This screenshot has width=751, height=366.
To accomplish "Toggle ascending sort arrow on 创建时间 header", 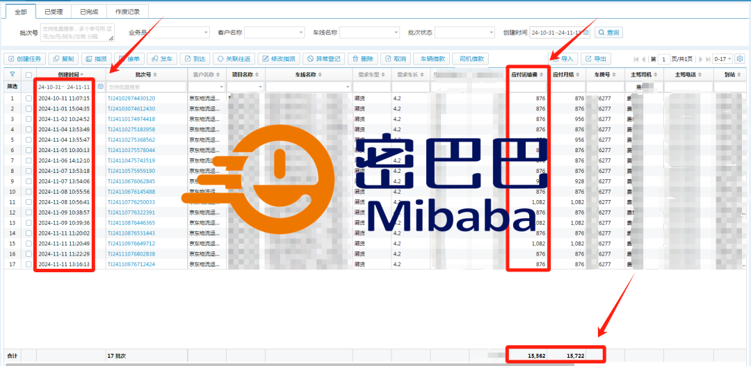I will click(81, 74).
